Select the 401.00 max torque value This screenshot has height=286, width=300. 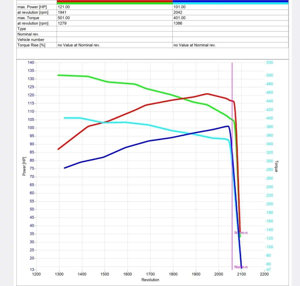pos(179,18)
